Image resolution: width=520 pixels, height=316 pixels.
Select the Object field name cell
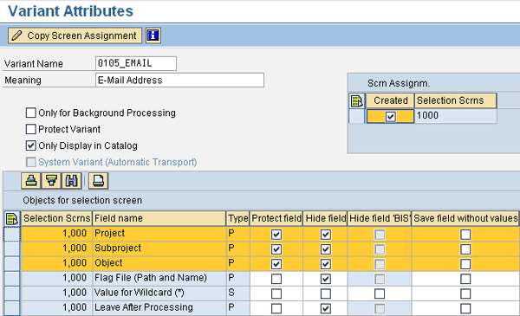159,263
